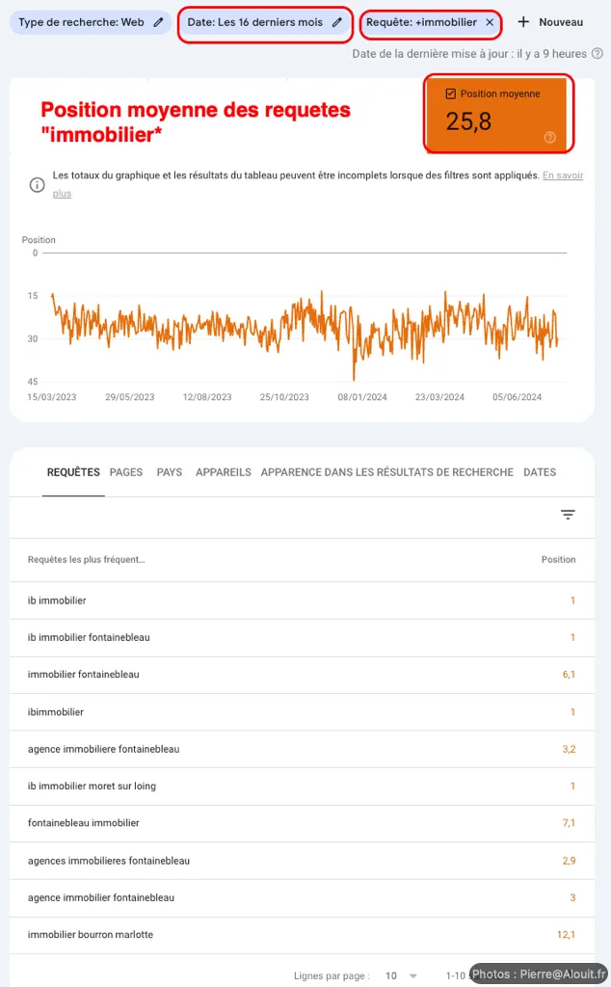Image resolution: width=611 pixels, height=987 pixels.
Task: Switch to the PAYS tab
Action: click(170, 472)
